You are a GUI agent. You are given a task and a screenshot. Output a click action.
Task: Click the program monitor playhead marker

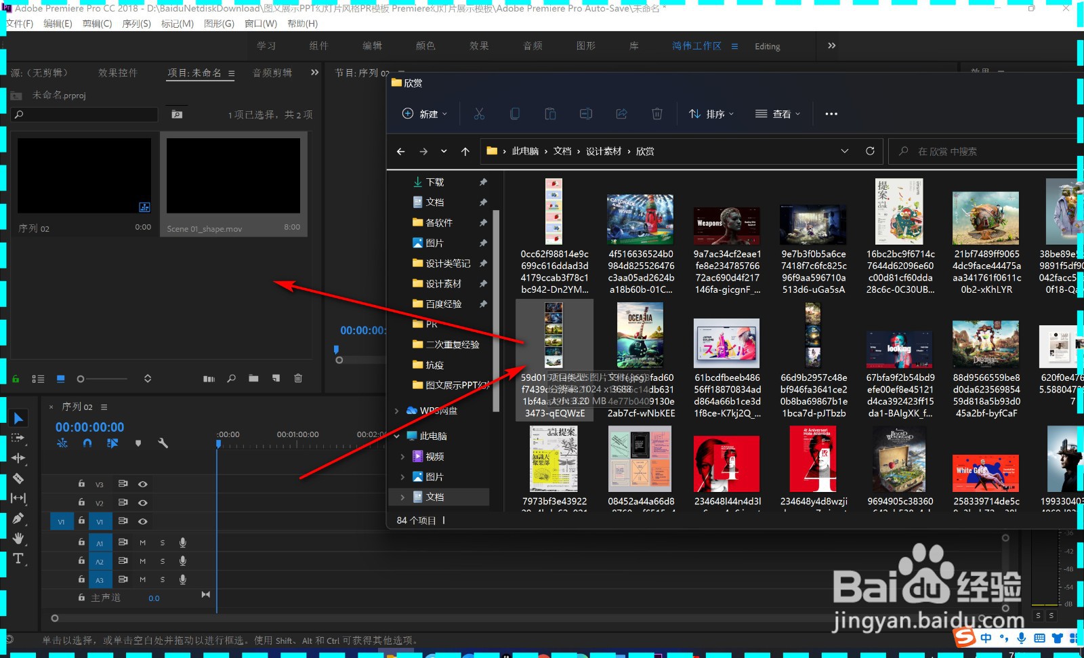(x=336, y=350)
